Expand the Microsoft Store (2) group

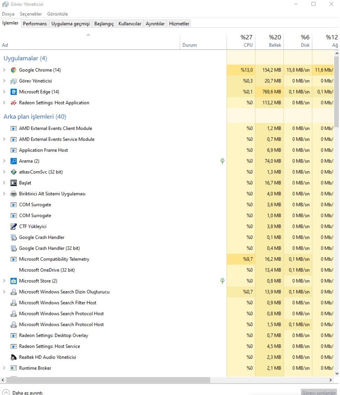tap(4, 280)
